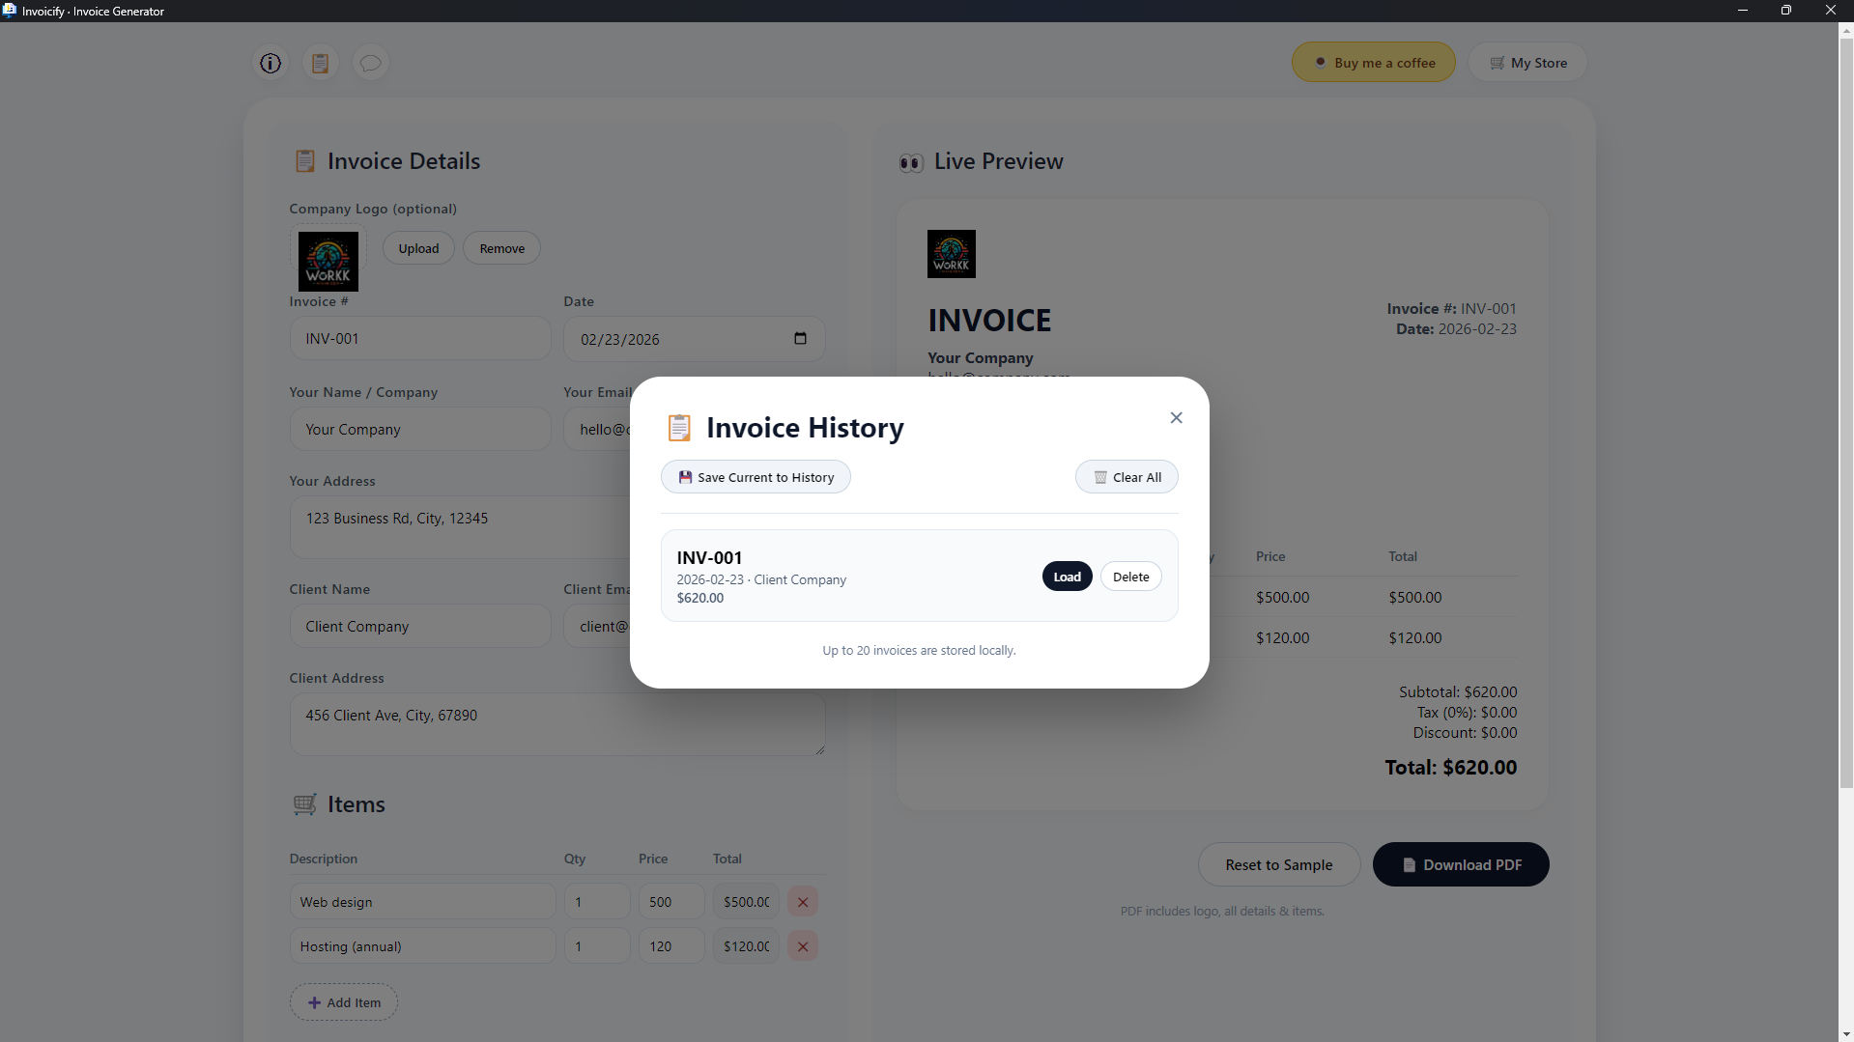
Task: Click the Web design total $500.00 field
Action: [x=746, y=902]
